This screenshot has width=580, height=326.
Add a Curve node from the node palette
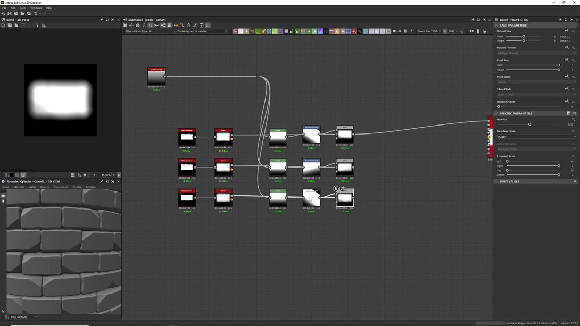(x=258, y=31)
